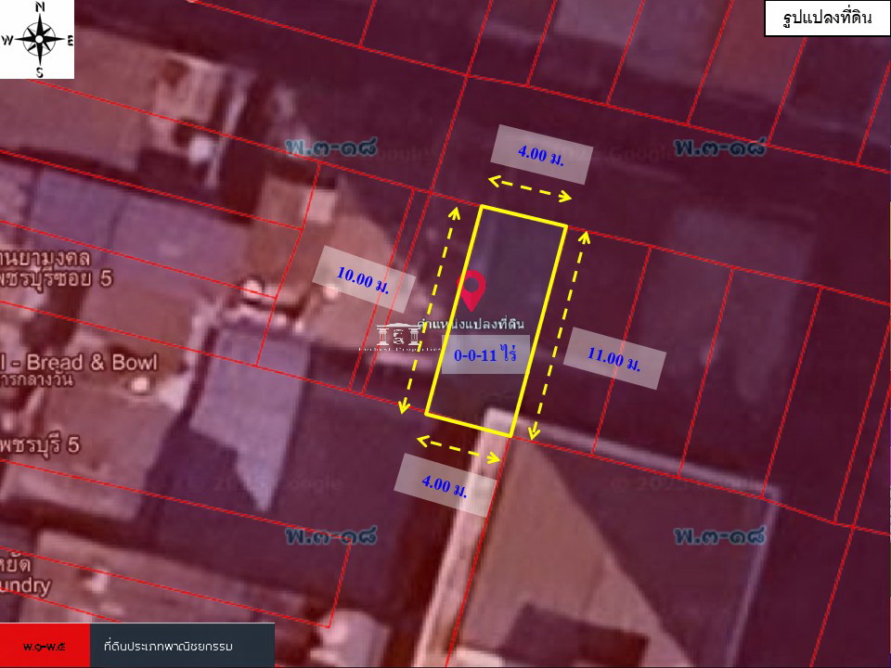The height and width of the screenshot is (668, 891).
Task: Click the N letter on the compass
Action: (x=40, y=7)
